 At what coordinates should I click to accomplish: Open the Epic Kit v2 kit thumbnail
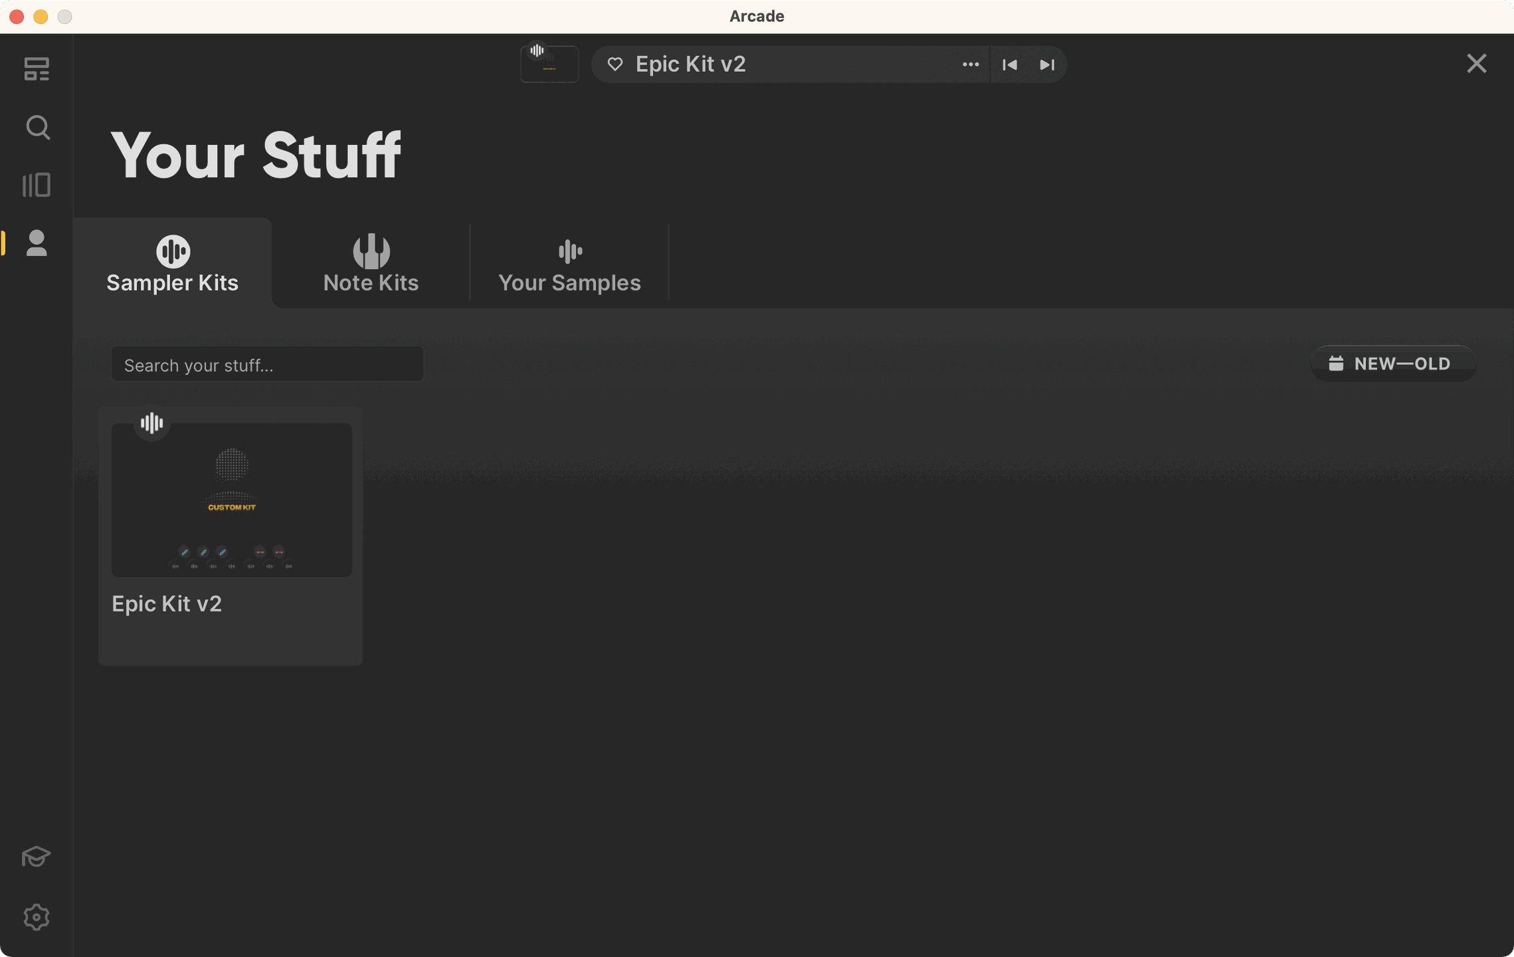[231, 499]
